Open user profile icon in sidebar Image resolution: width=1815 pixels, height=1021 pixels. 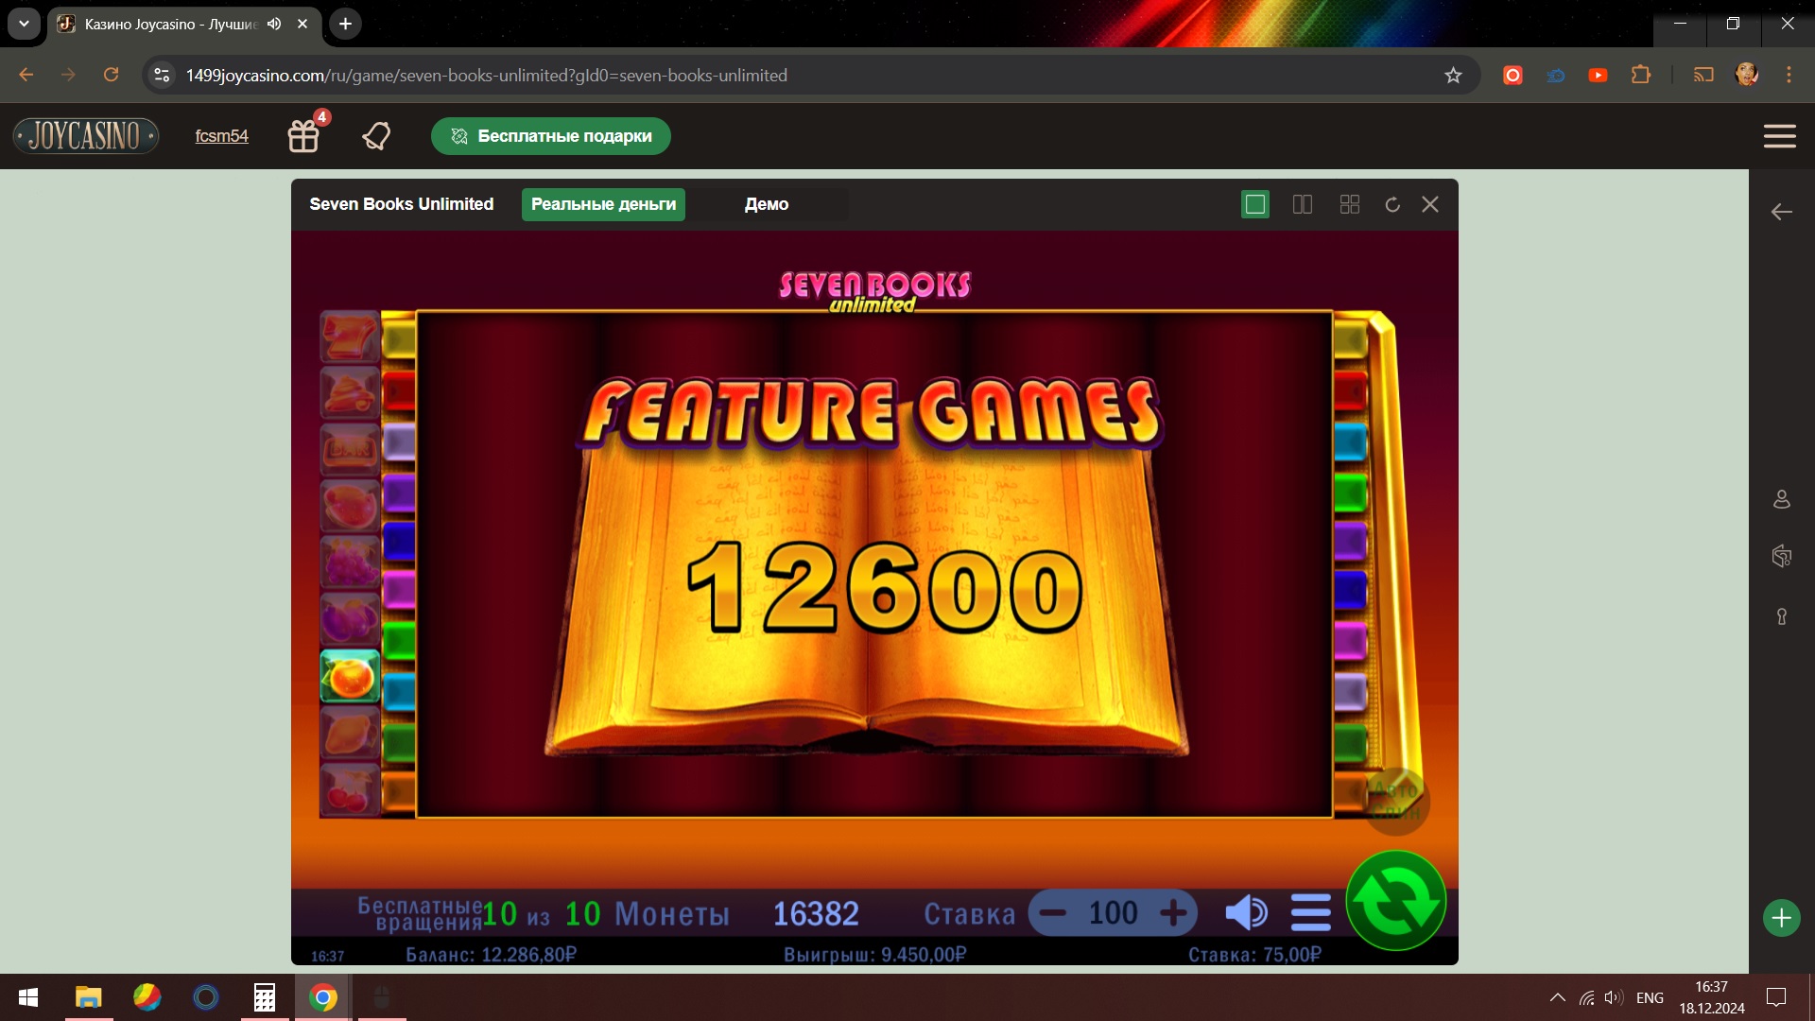pos(1781,499)
